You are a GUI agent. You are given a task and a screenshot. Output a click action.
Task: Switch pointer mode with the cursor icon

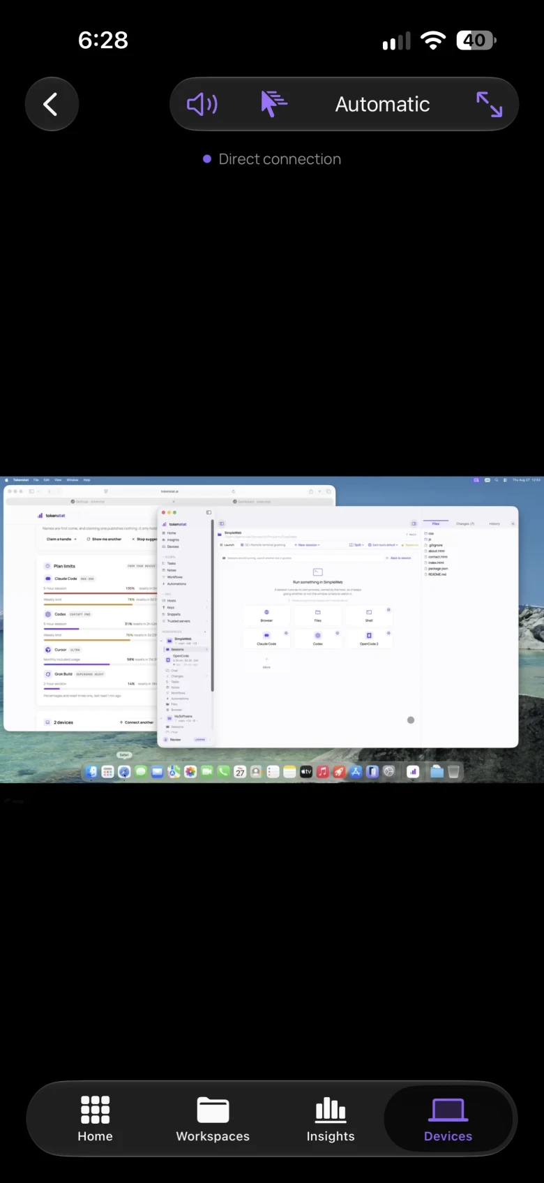[x=273, y=105]
